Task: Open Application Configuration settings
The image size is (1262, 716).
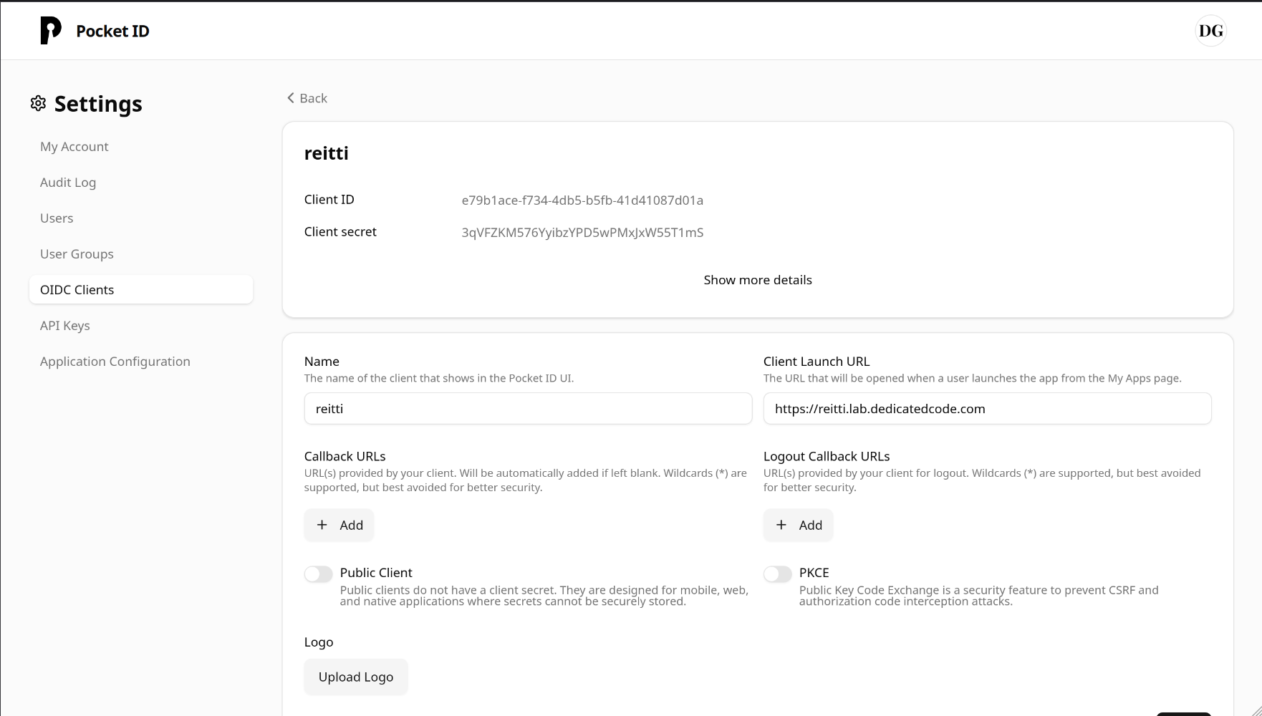Action: point(115,362)
